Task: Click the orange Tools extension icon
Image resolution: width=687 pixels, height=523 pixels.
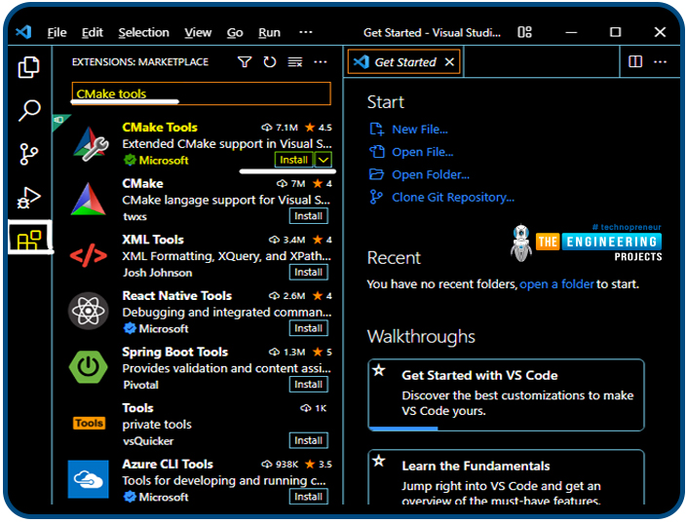Action: [x=89, y=423]
